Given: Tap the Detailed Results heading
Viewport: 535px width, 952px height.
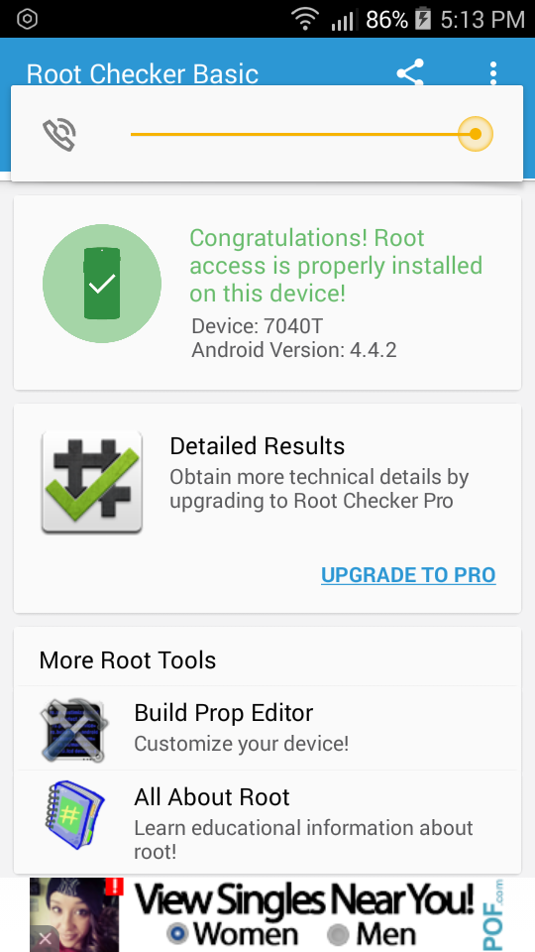Looking at the screenshot, I should (258, 446).
